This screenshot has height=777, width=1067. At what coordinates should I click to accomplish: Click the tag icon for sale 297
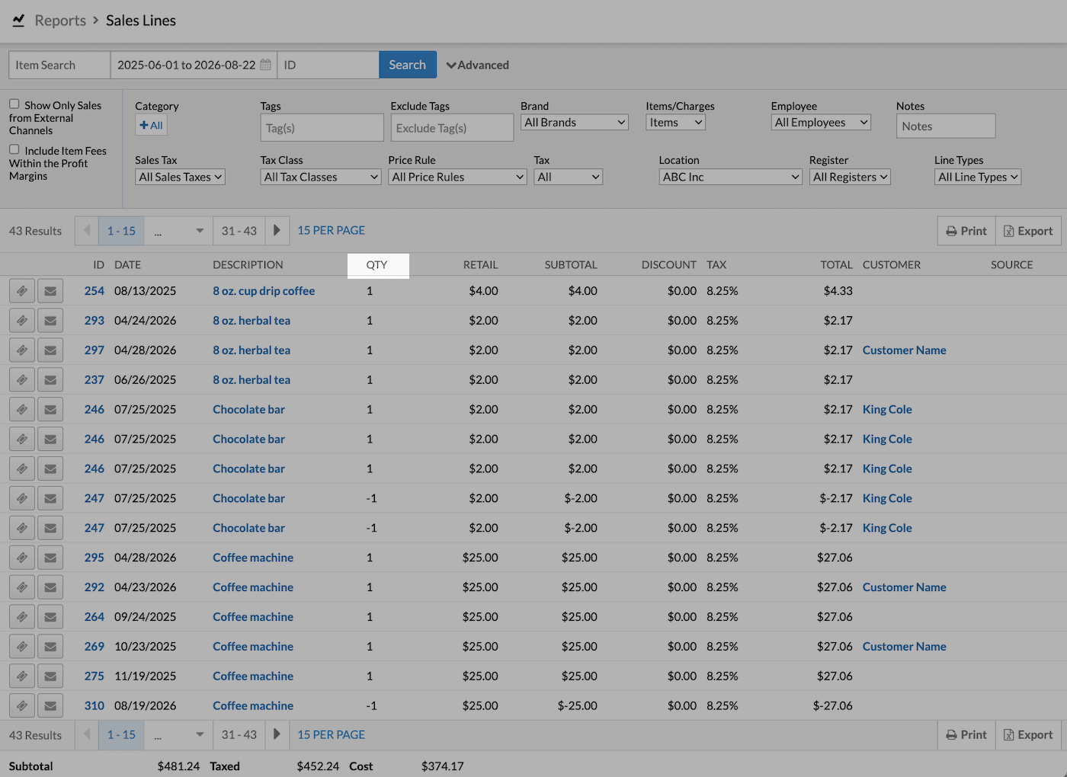(x=22, y=350)
